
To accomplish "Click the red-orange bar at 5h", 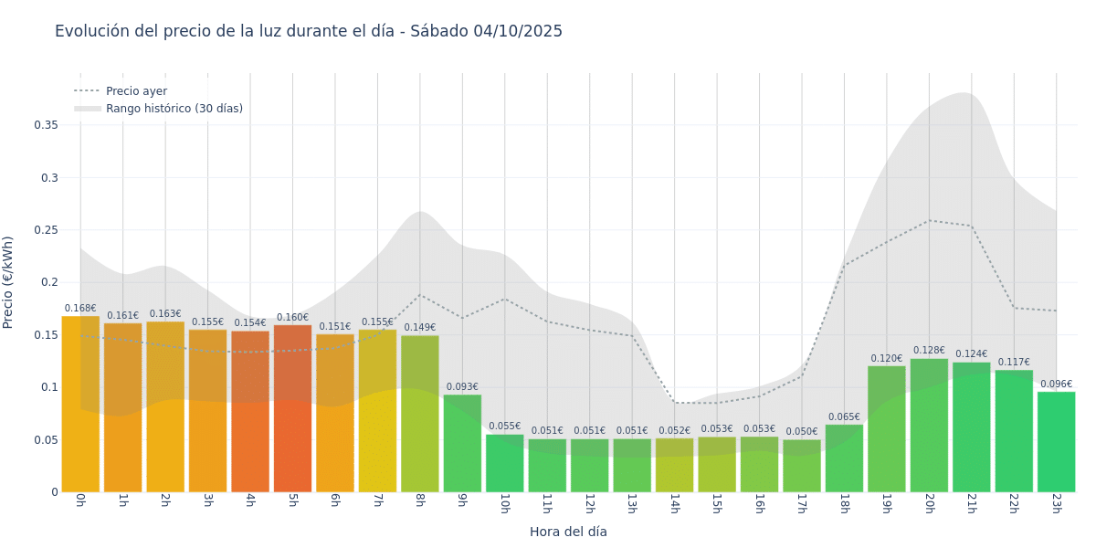I will coord(292,411).
